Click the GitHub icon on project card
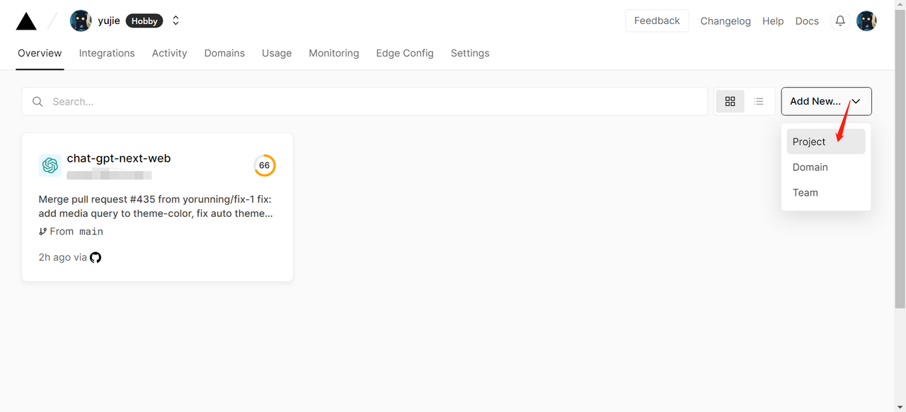This screenshot has height=412, width=906. point(96,257)
